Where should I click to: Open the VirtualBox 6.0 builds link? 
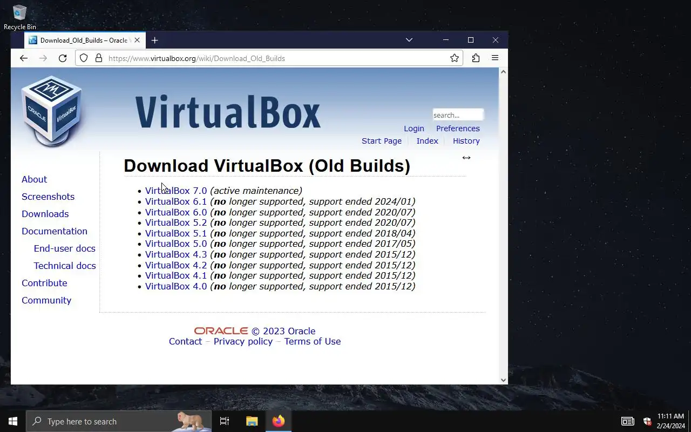tap(176, 212)
